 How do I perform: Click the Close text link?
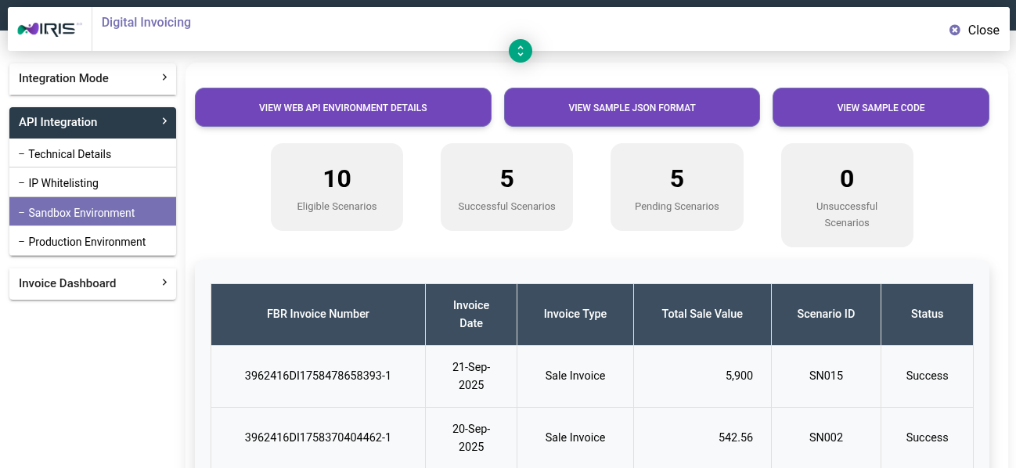[983, 30]
